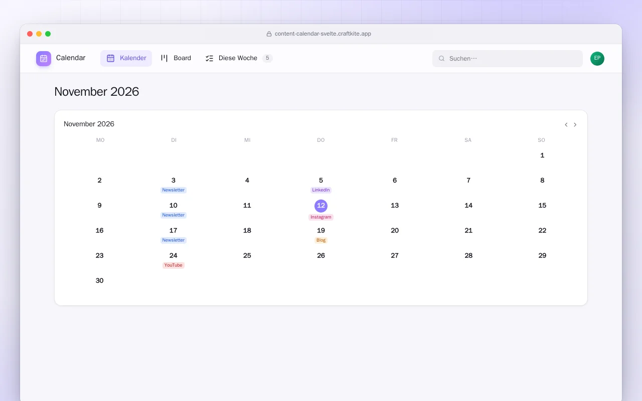
Task: Select day 30 in the calendar
Action: (x=100, y=281)
